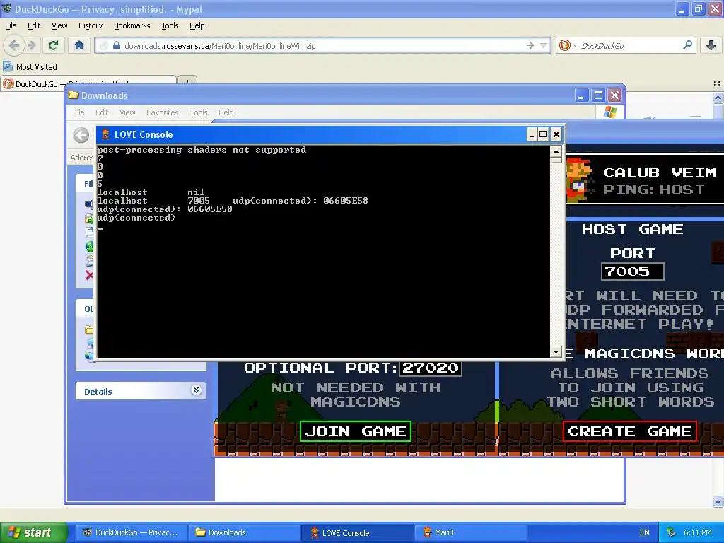Screen dimensions: 724x543
Task: Open the browser Help menu
Action: tap(197, 25)
